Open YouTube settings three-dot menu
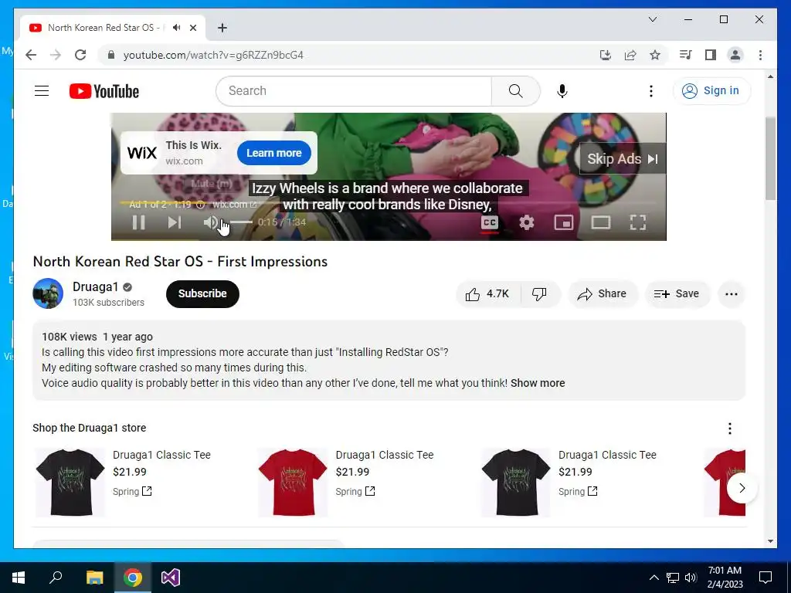The height and width of the screenshot is (593, 791). pyautogui.click(x=651, y=91)
